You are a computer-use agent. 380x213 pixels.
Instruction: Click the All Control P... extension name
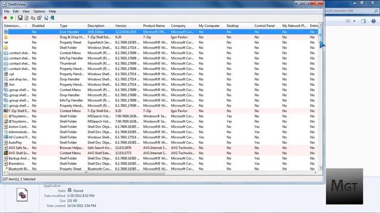pyautogui.click(x=19, y=137)
